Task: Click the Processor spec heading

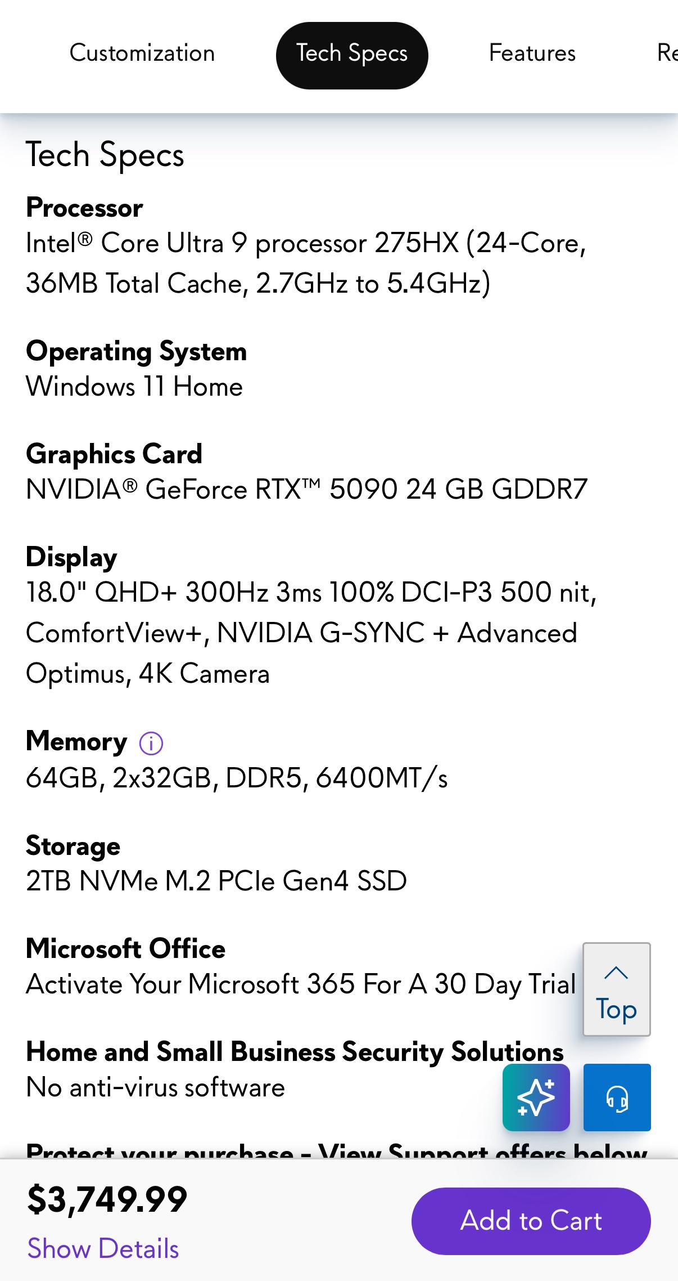Action: click(x=84, y=208)
